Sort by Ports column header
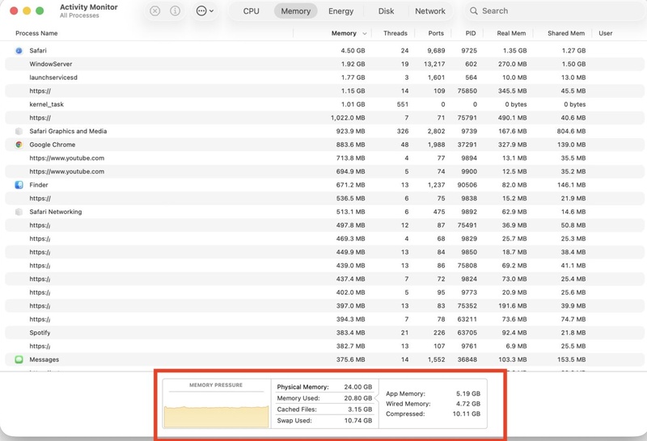 (436, 33)
